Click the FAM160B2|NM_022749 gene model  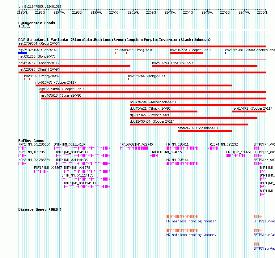click(x=134, y=148)
